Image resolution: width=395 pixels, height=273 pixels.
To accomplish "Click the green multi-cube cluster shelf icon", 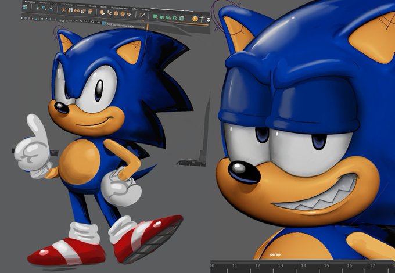I will pos(174,18).
